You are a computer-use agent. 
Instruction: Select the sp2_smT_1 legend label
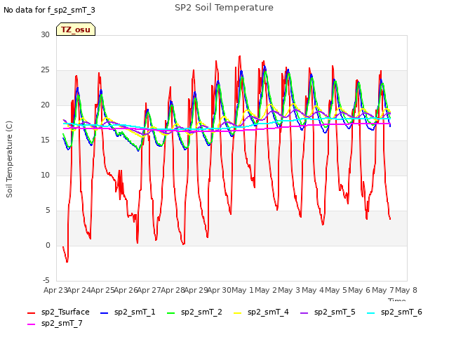[x=135, y=312]
